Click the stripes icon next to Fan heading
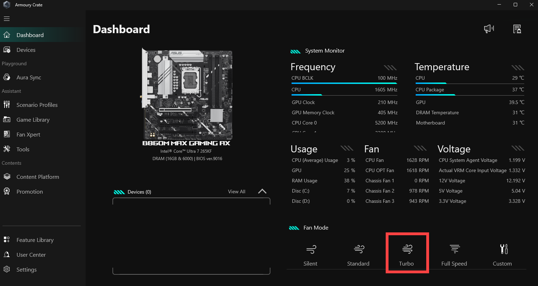 [420, 148]
